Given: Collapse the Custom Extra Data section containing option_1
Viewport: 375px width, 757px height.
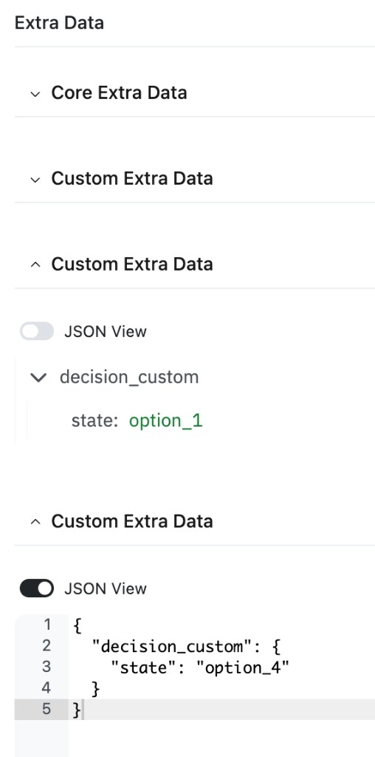Looking at the screenshot, I should pyautogui.click(x=35, y=265).
